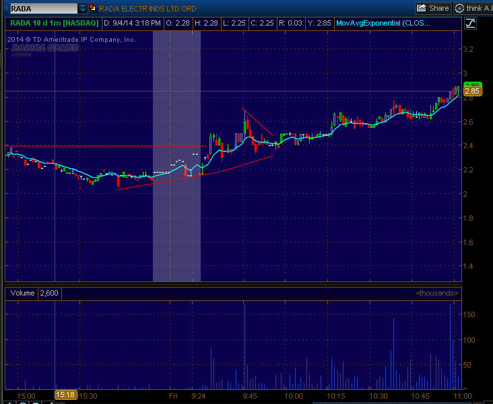Click the red-yellow-blue color link icon
The height and width of the screenshot is (404, 493).
[93, 8]
